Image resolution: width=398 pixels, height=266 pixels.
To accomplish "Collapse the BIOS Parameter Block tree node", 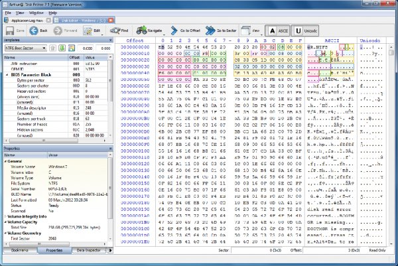I will click(x=7, y=75).
